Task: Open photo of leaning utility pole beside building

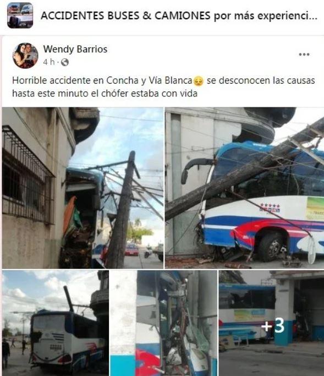Action: 83,188
